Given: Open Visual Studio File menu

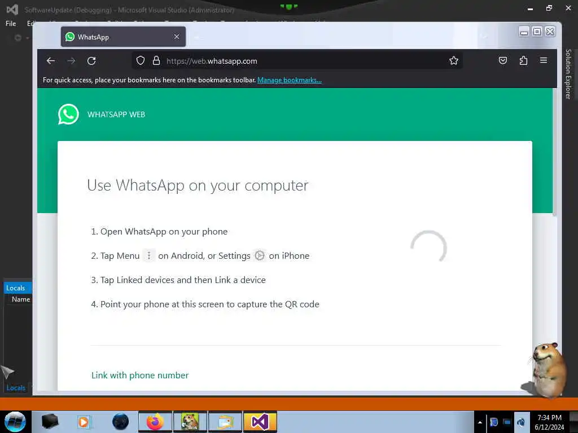Looking at the screenshot, I should pyautogui.click(x=11, y=24).
